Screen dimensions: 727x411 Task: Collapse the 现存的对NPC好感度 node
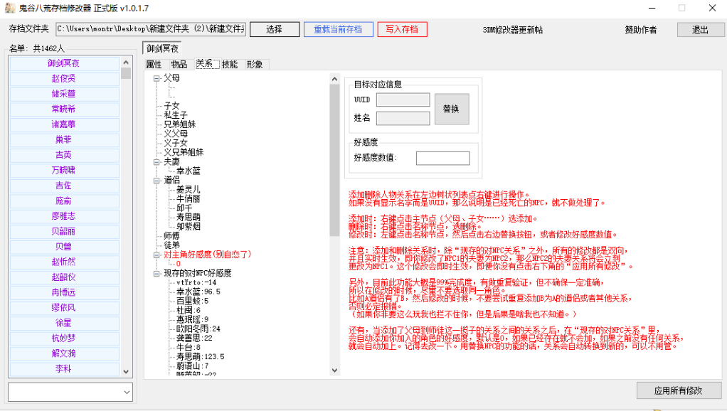(x=156, y=272)
